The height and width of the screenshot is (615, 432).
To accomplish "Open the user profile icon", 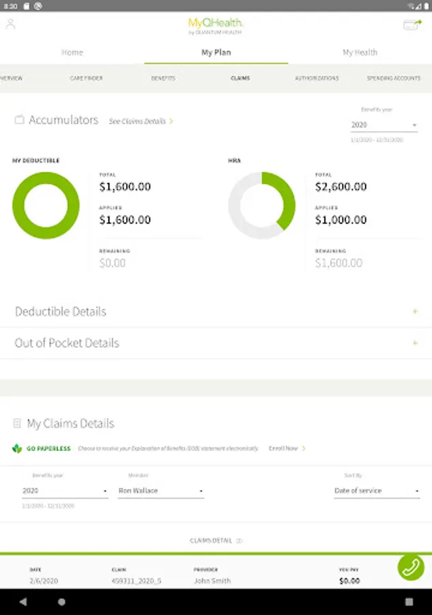I will point(10,25).
